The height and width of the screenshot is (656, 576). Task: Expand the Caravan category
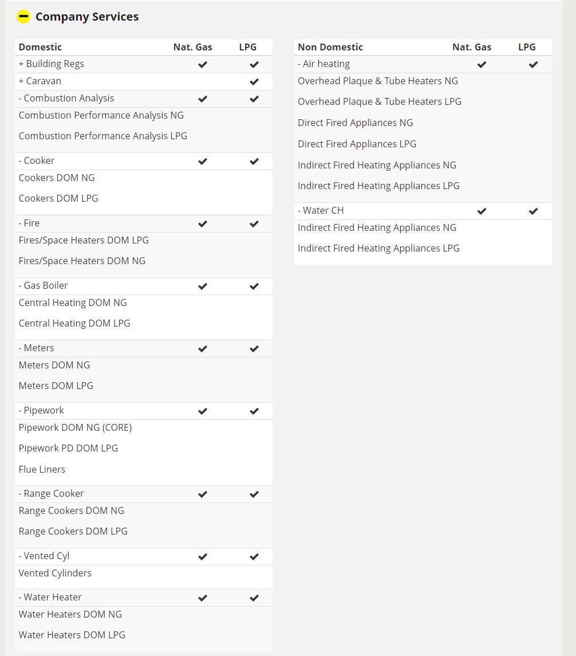(40, 81)
